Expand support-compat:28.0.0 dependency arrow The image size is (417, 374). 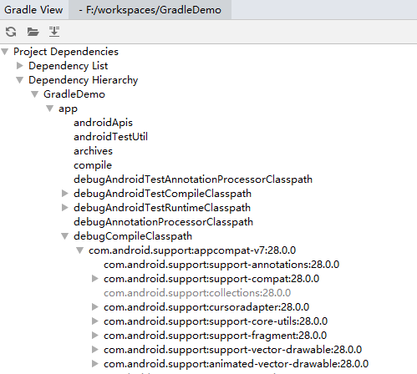click(95, 279)
